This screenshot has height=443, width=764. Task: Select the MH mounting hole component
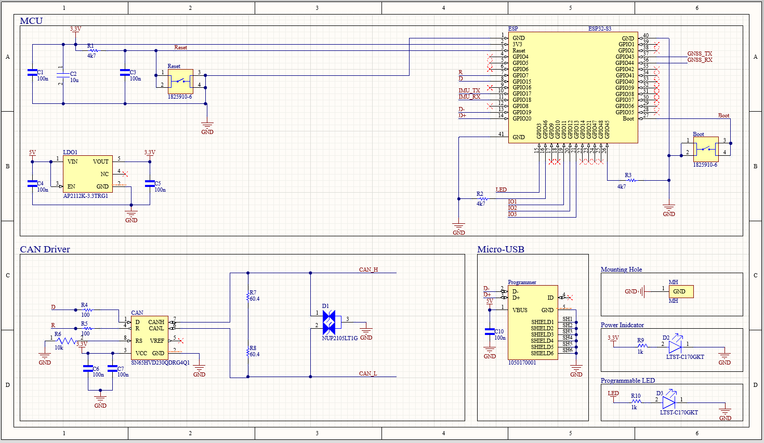(680, 291)
